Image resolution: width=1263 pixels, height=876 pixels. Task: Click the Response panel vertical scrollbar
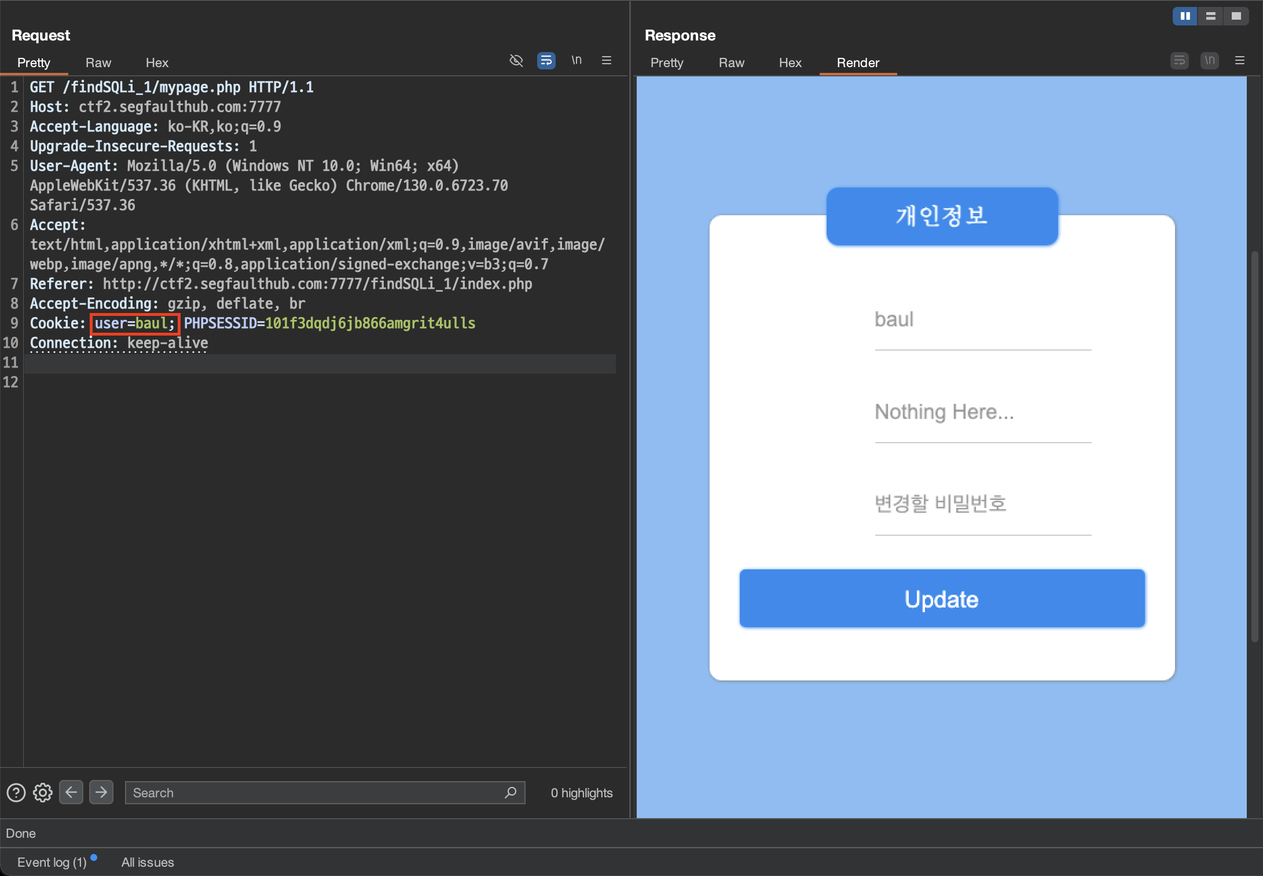coord(1254,446)
